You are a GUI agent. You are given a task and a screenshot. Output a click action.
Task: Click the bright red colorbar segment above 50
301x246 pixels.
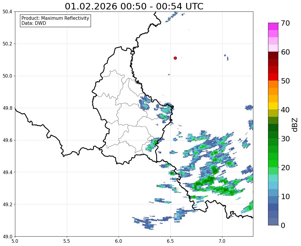[x=273, y=77]
